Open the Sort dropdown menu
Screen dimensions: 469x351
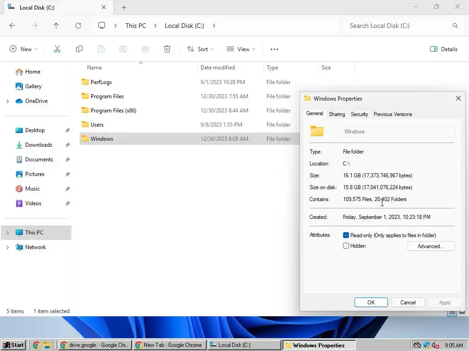(x=200, y=49)
